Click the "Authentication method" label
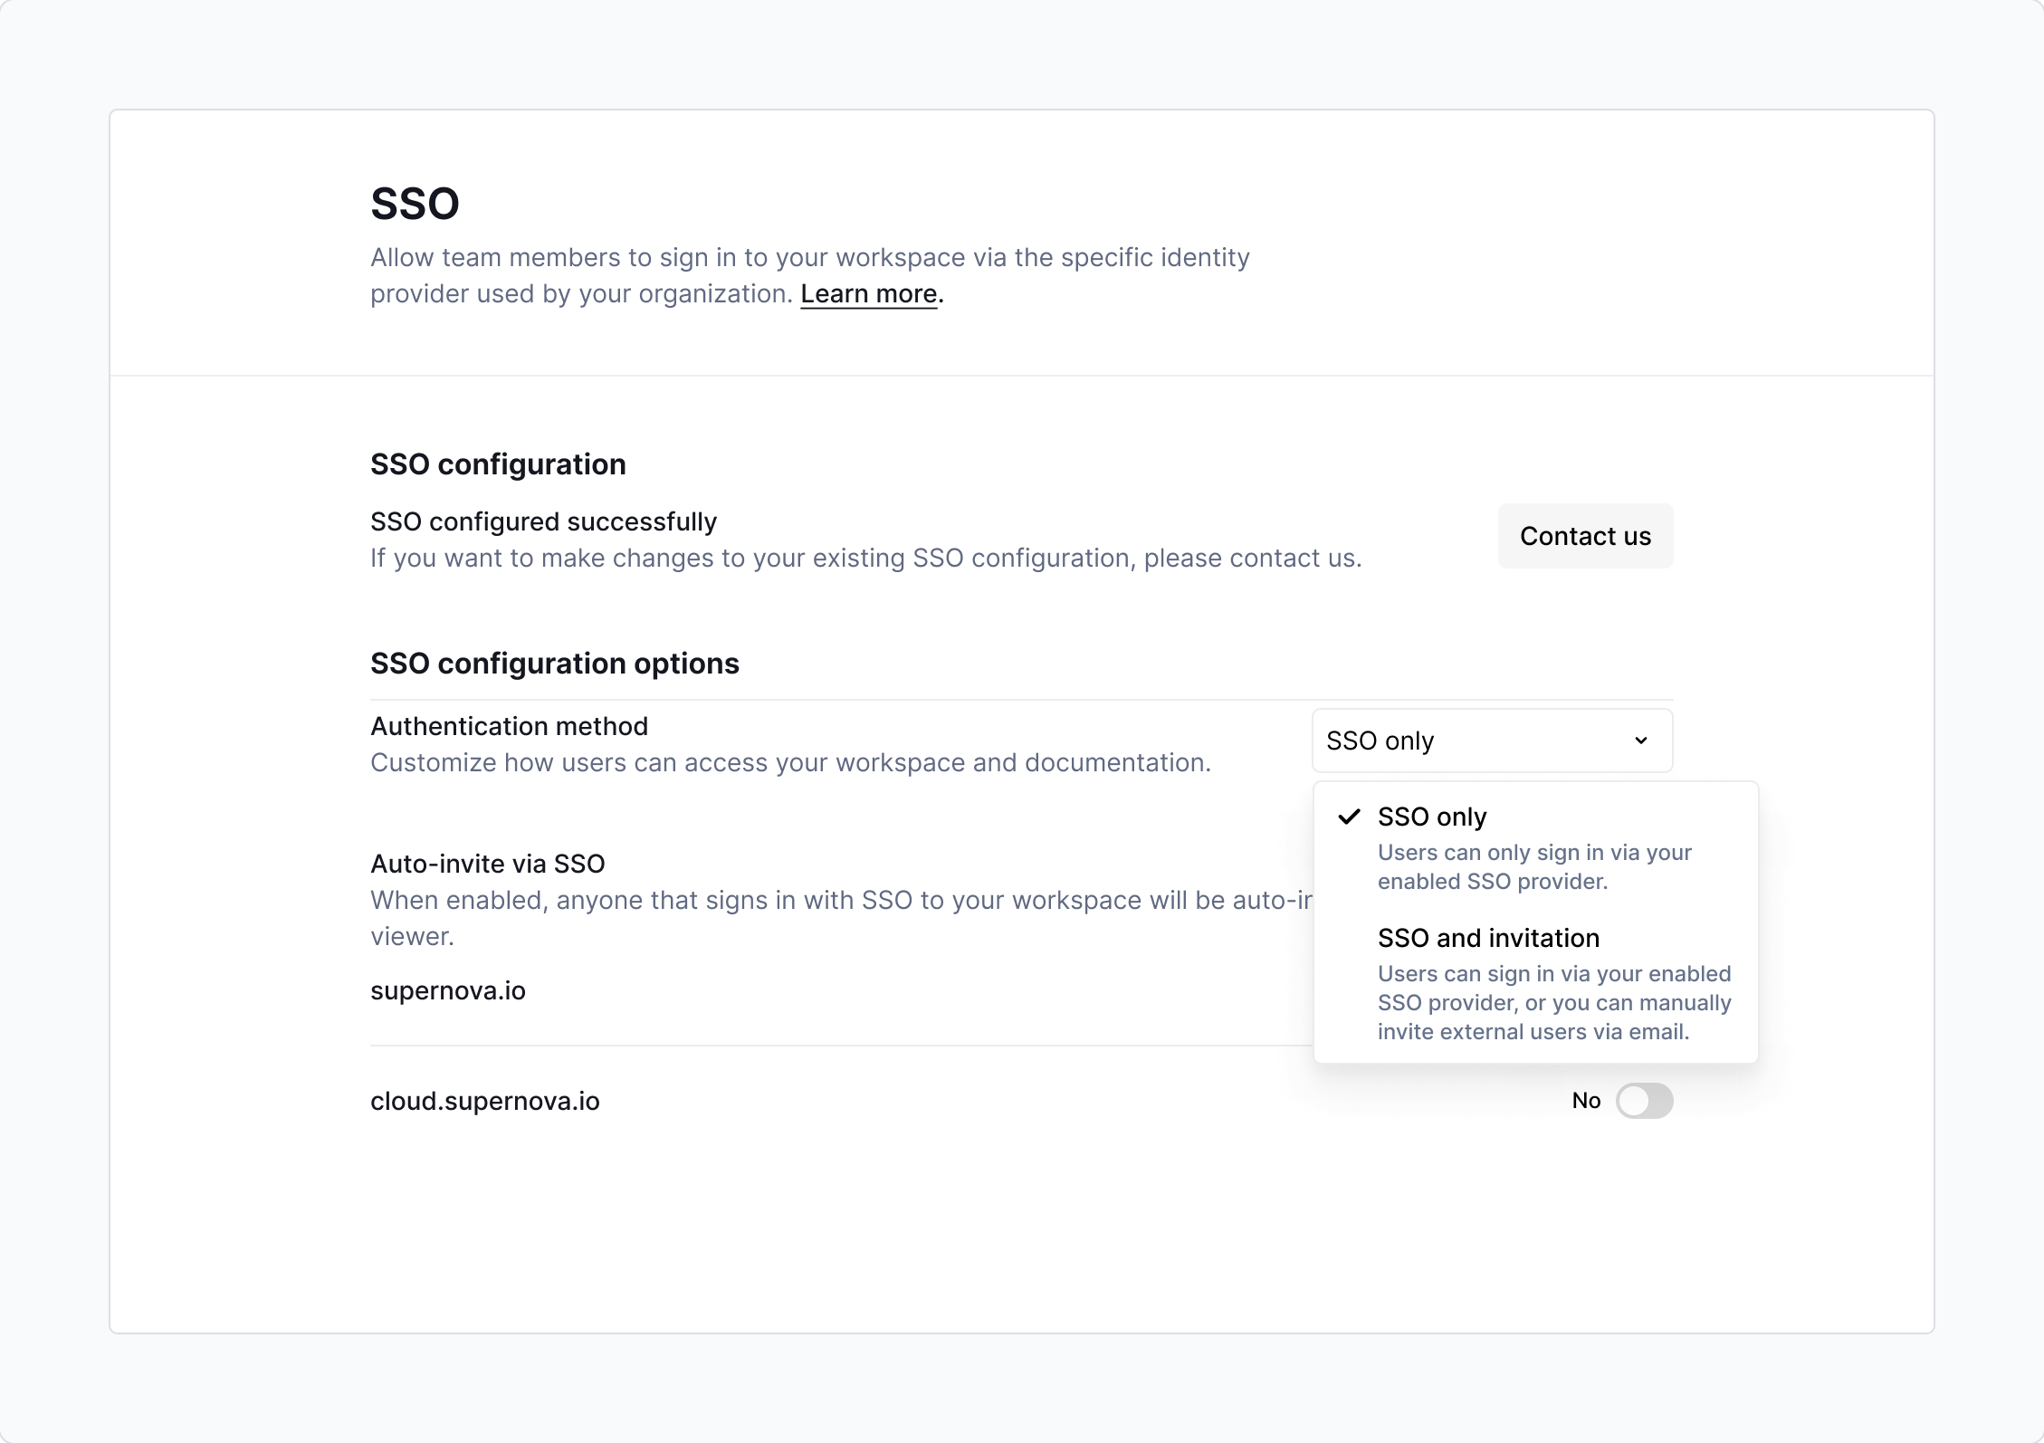2044x1443 pixels. point(509,725)
